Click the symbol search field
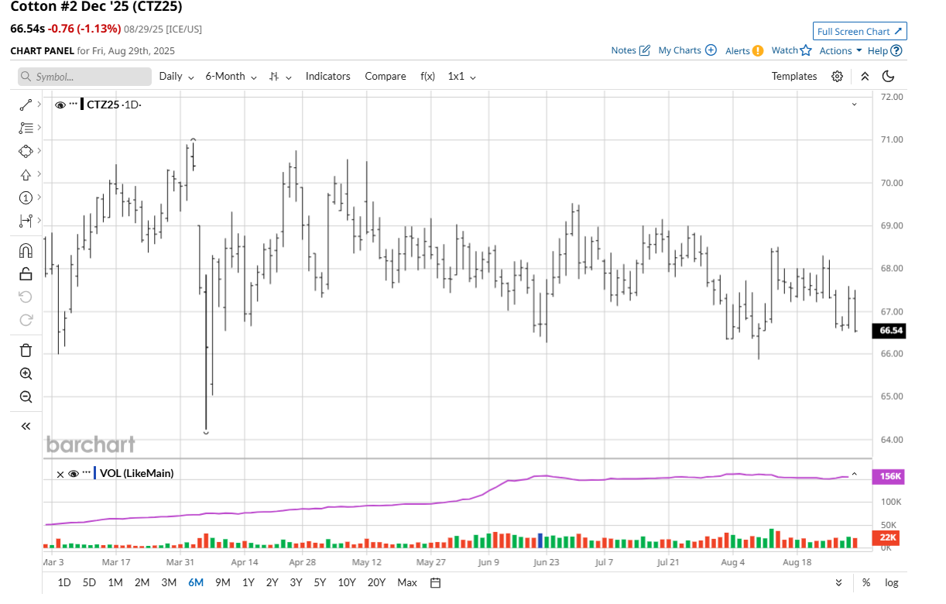Viewport: 946px width, 604px height. pos(85,77)
